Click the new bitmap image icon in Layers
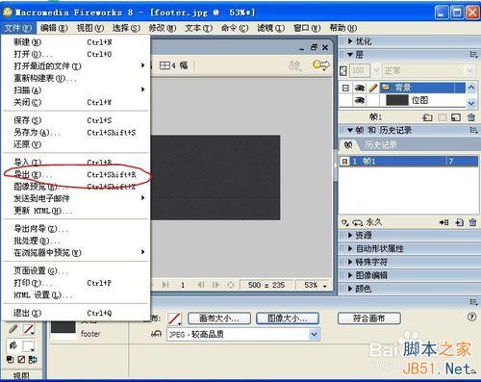The height and width of the screenshot is (382, 481). pos(456,117)
